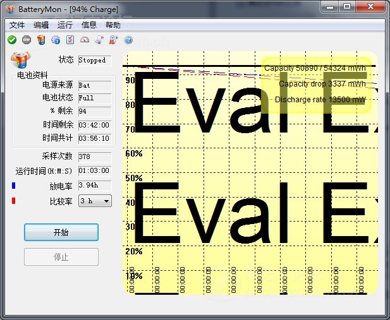Click the % 剩余 field showing 94

(95, 111)
